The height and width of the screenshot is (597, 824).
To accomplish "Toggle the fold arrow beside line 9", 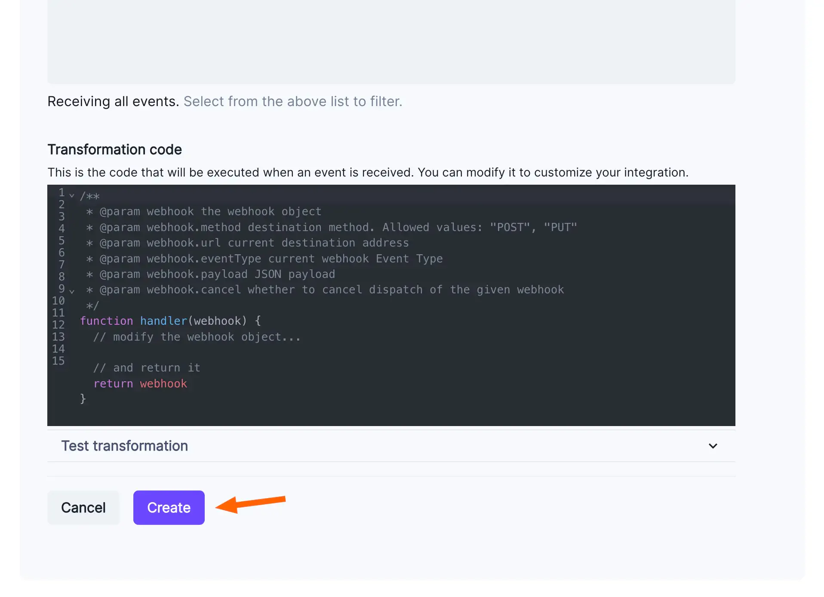I will pyautogui.click(x=72, y=292).
